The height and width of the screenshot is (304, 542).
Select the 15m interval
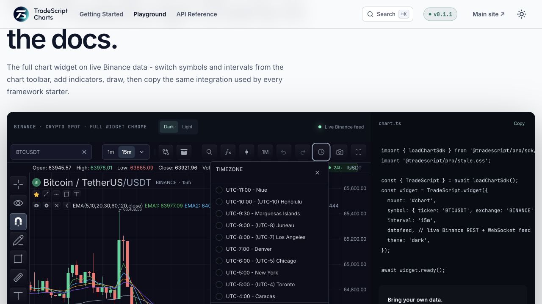(127, 152)
